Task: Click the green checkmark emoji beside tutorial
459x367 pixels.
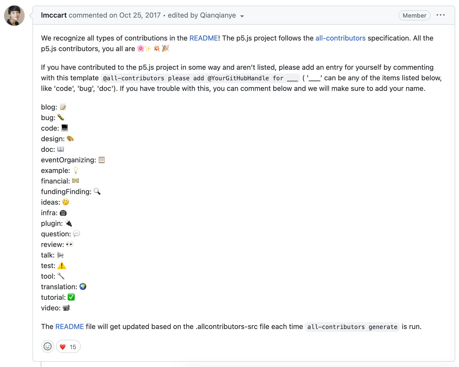Action: point(71,297)
